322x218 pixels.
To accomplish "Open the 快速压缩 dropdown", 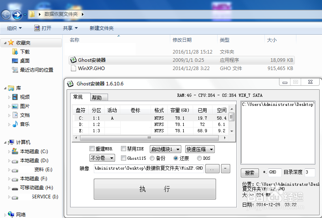I will (x=200, y=149).
